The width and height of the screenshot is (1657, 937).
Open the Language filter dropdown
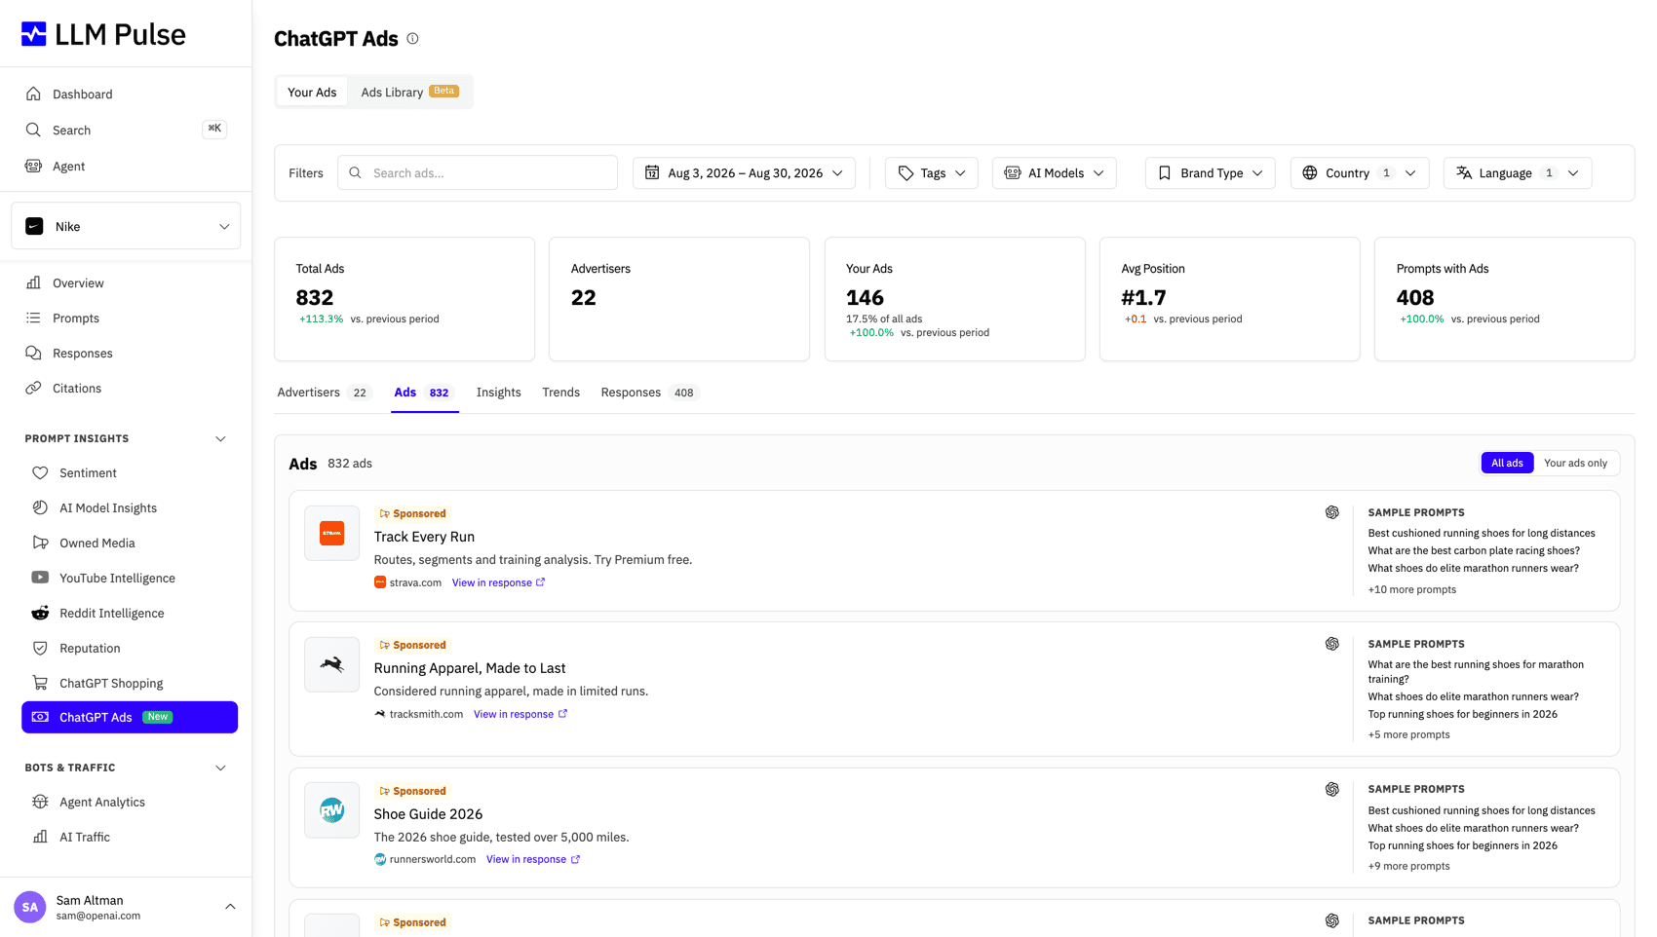coord(1518,172)
